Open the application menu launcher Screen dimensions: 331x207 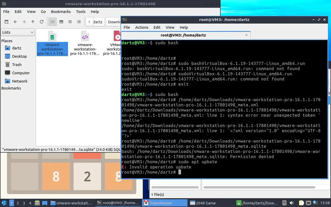pyautogui.click(x=4, y=203)
